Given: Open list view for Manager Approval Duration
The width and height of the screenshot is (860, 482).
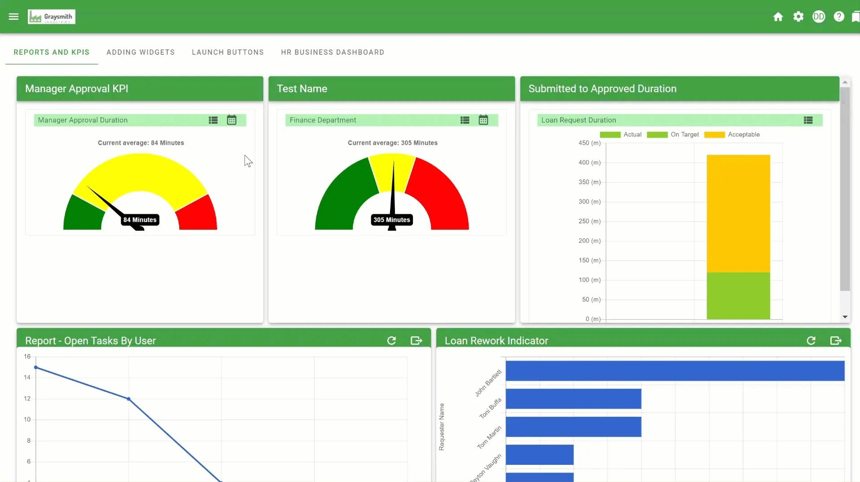Looking at the screenshot, I should 213,120.
